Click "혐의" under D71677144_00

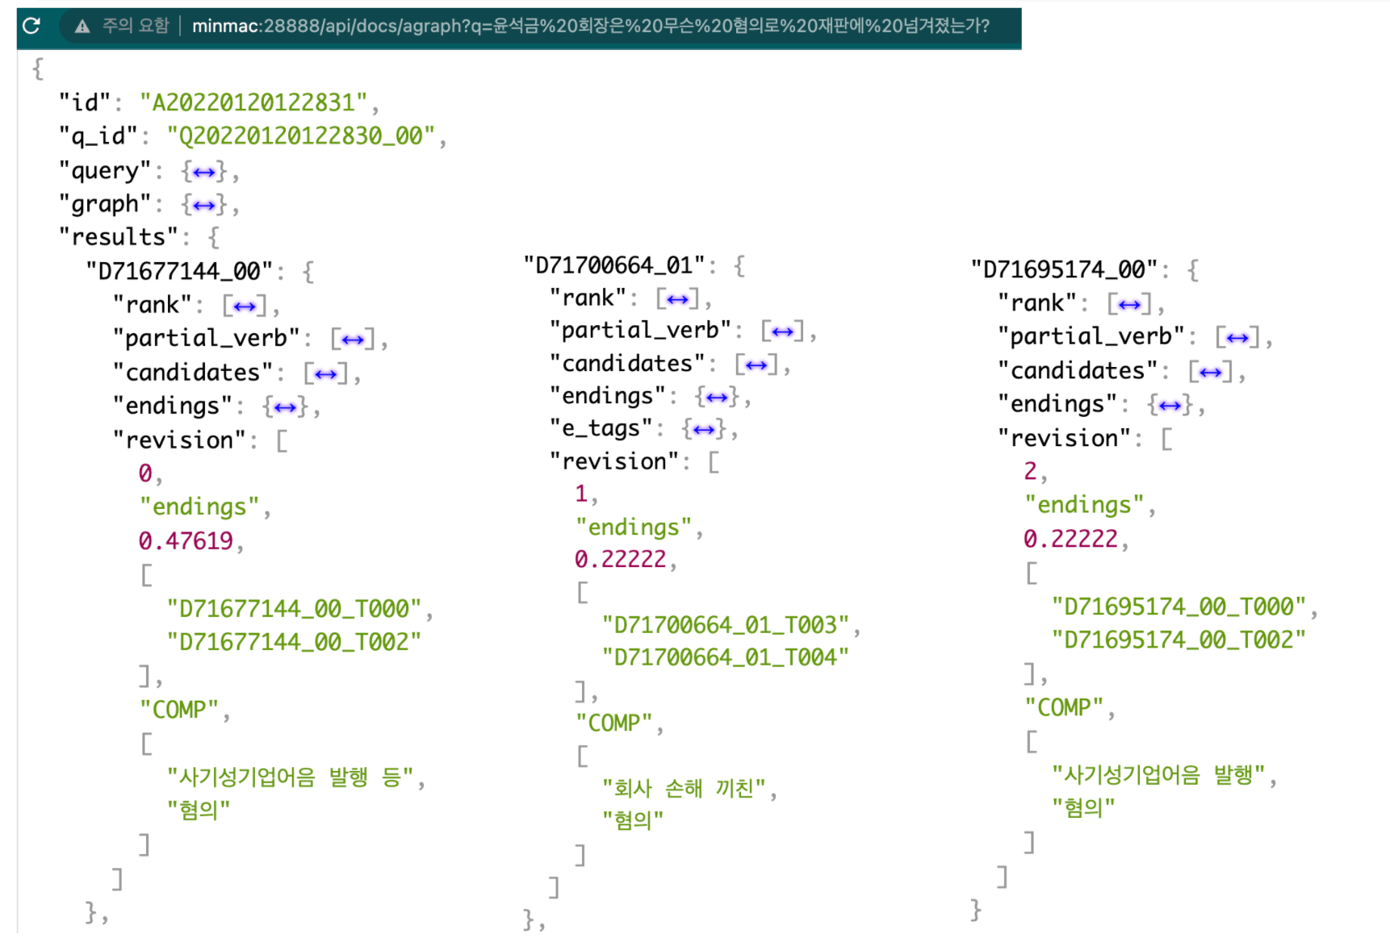pyautogui.click(x=199, y=810)
